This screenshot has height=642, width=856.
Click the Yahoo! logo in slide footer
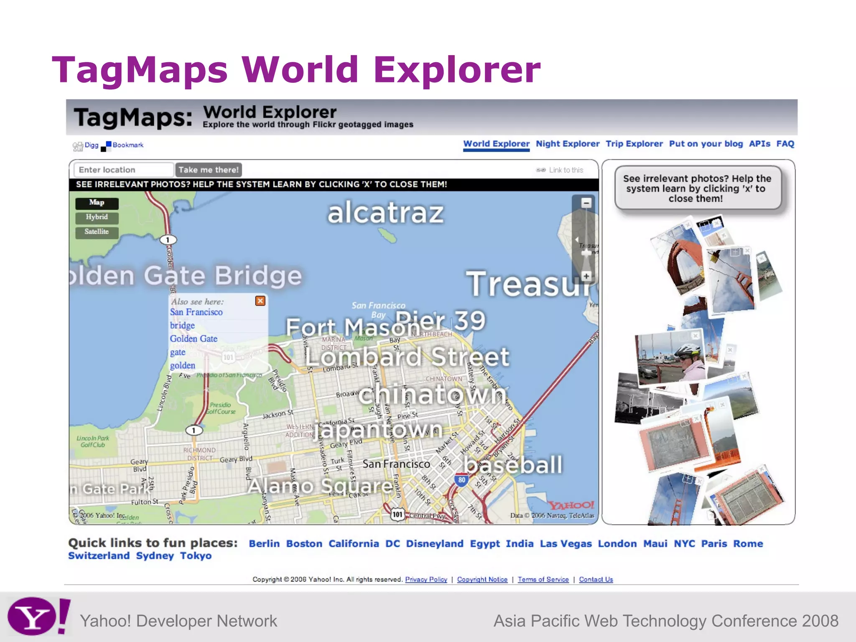pos(39,617)
